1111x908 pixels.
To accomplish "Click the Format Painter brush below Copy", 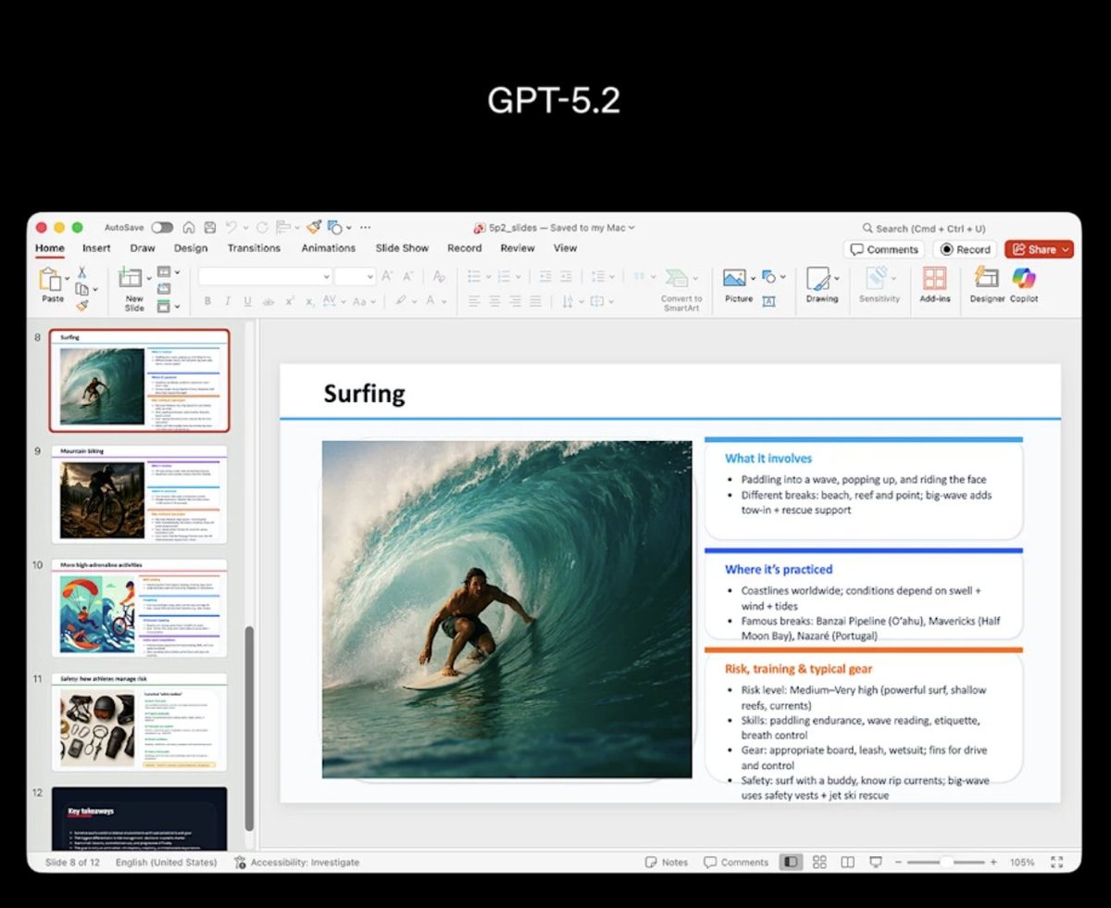I will pyautogui.click(x=81, y=306).
